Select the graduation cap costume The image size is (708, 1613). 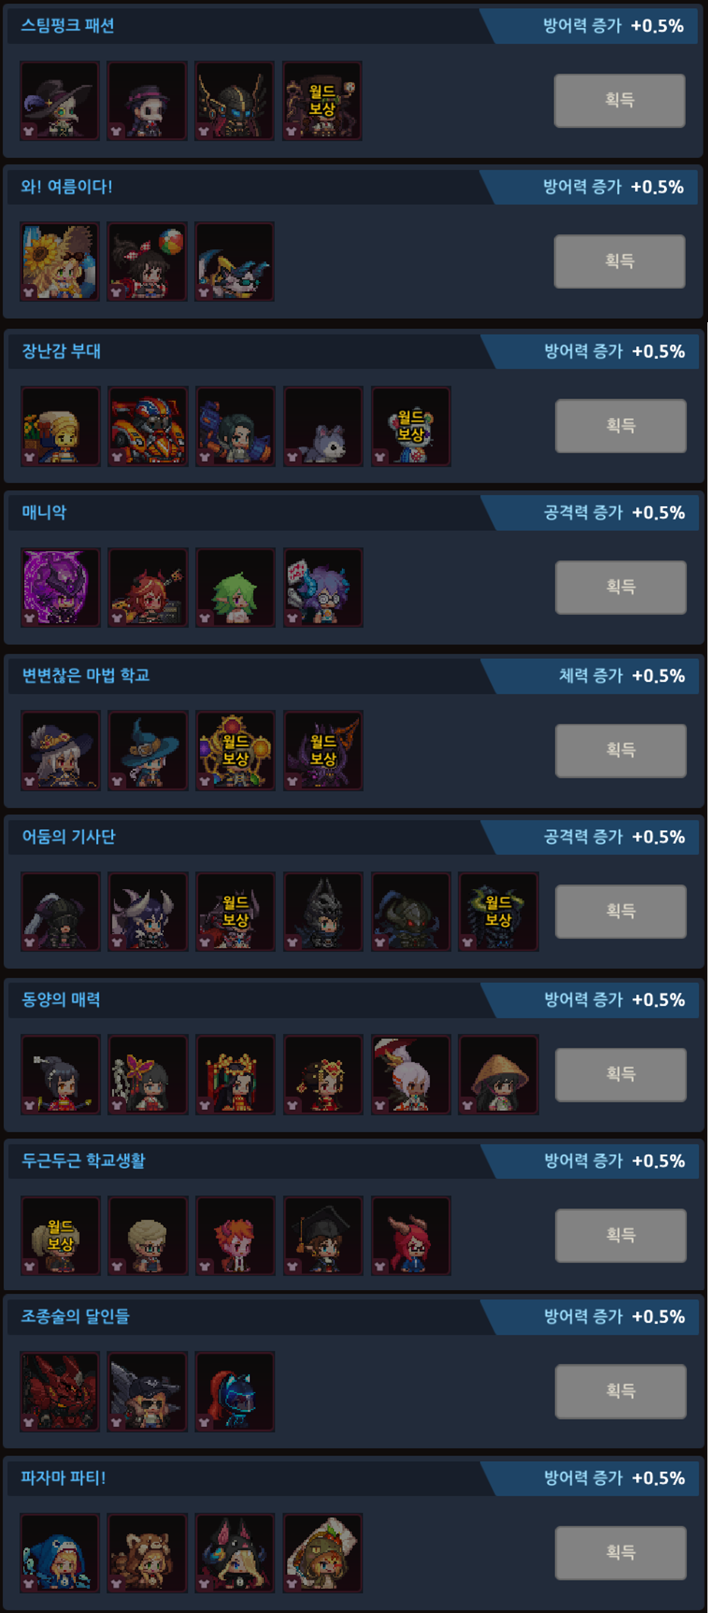pos(324,1235)
